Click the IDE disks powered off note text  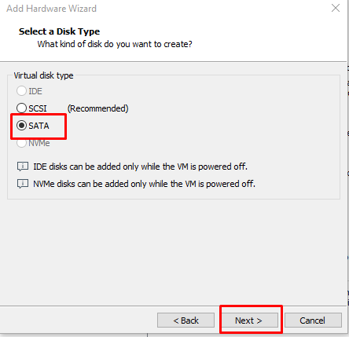pyautogui.click(x=140, y=167)
